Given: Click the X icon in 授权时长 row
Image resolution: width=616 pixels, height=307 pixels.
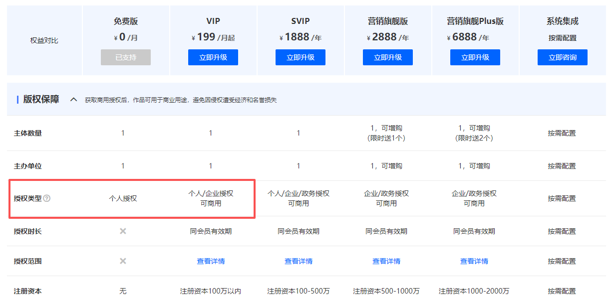Looking at the screenshot, I should (x=123, y=231).
